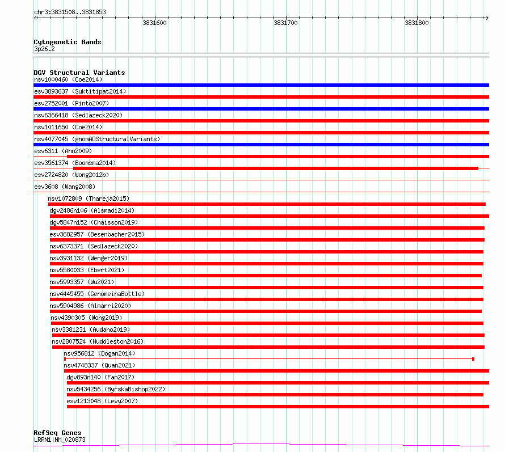The height and width of the screenshot is (452, 505).
Task: Click the red bar under esv6311 (Ahn2009)
Action: coord(278,157)
